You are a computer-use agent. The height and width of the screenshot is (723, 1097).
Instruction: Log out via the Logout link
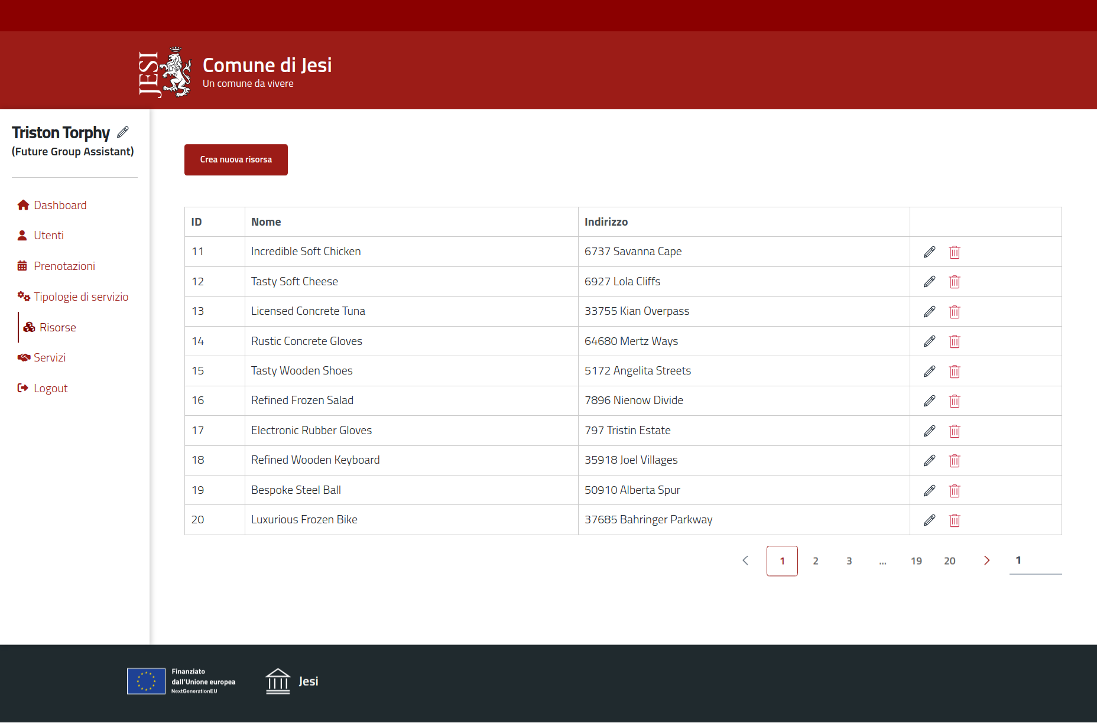pos(50,388)
